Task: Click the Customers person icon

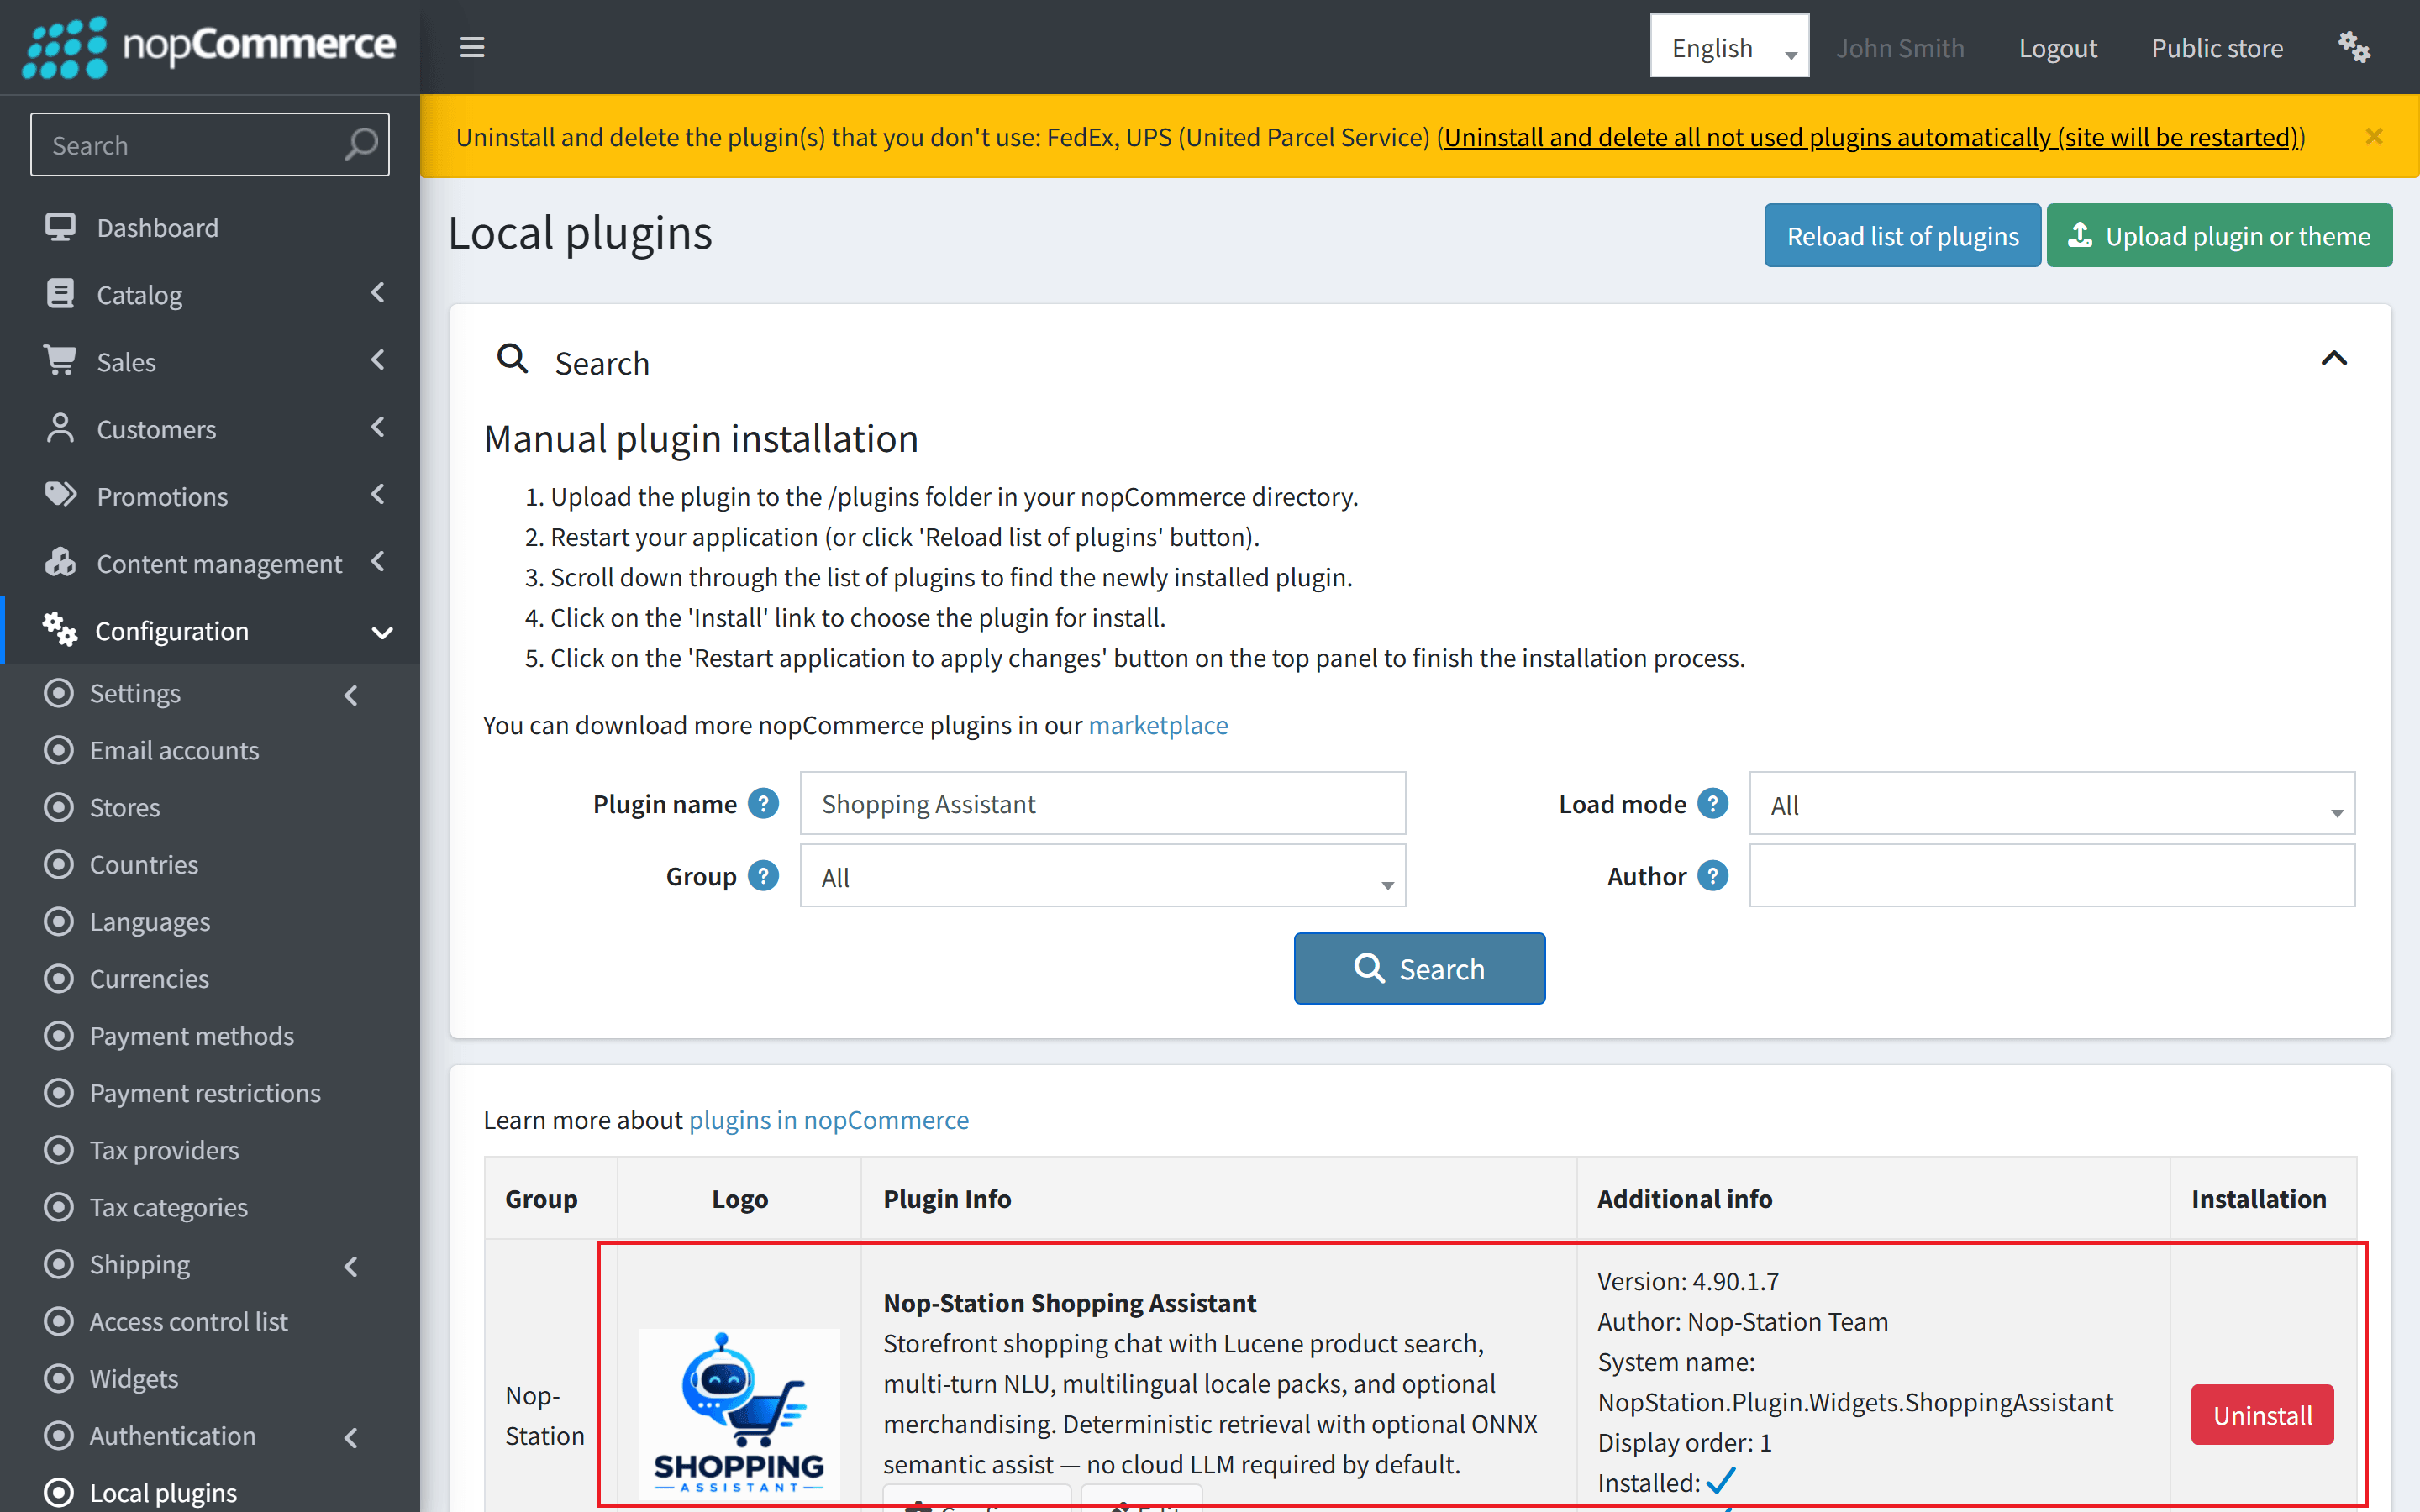Action: [x=60, y=428]
